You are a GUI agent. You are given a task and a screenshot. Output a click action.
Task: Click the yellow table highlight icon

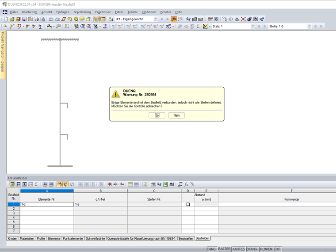[x=130, y=184]
